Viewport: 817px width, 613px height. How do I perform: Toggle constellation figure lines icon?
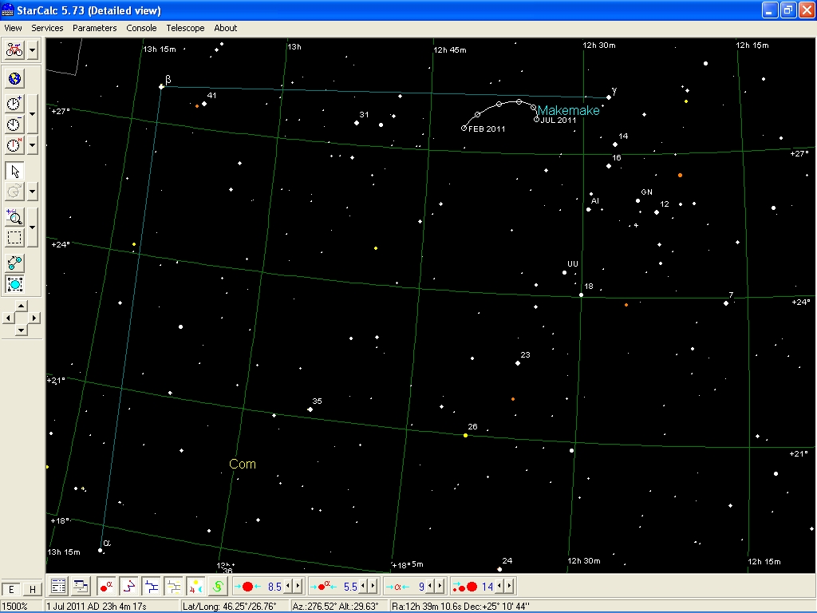(x=128, y=587)
